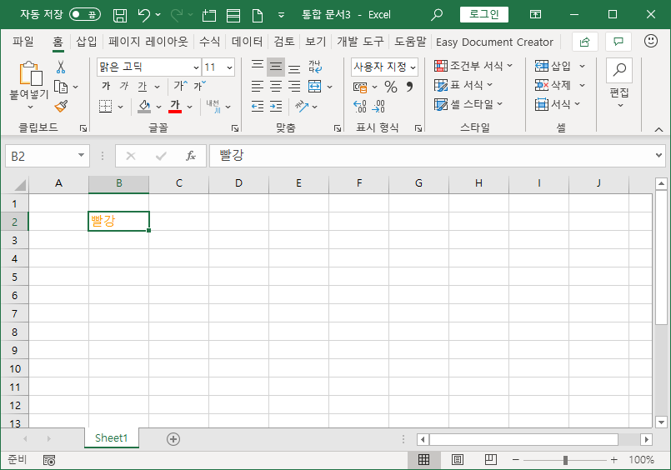
Task: Align text right
Action: (x=294, y=87)
